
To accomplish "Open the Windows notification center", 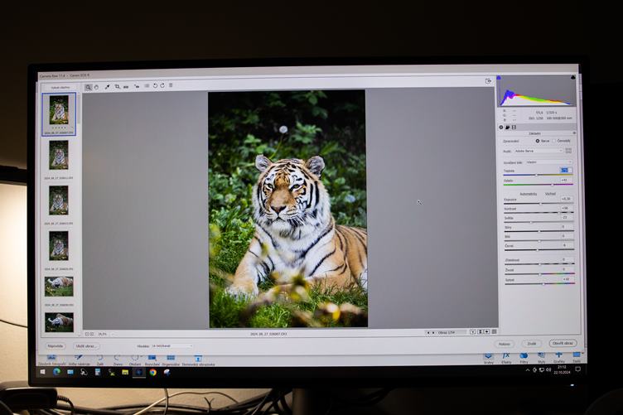I will tap(578, 369).
